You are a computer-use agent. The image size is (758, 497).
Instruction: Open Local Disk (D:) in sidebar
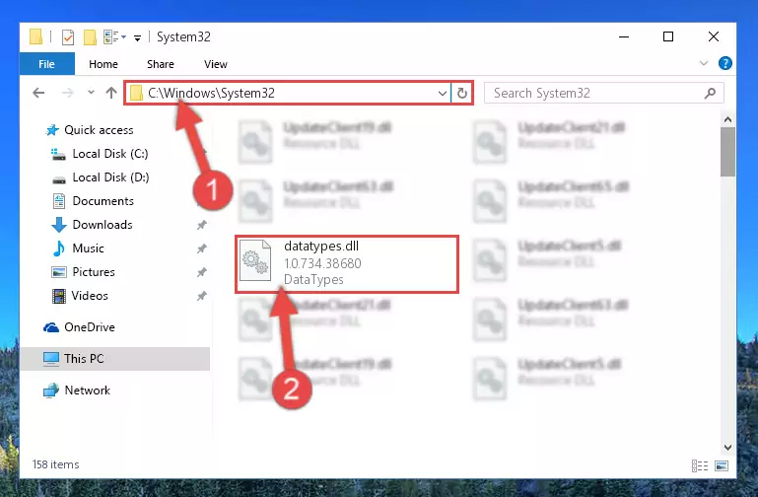point(110,177)
